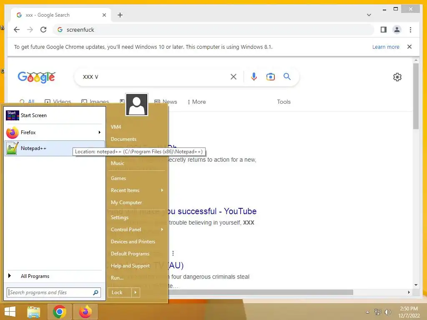The height and width of the screenshot is (320, 427).
Task: Open the Tools search options
Action: [284, 102]
